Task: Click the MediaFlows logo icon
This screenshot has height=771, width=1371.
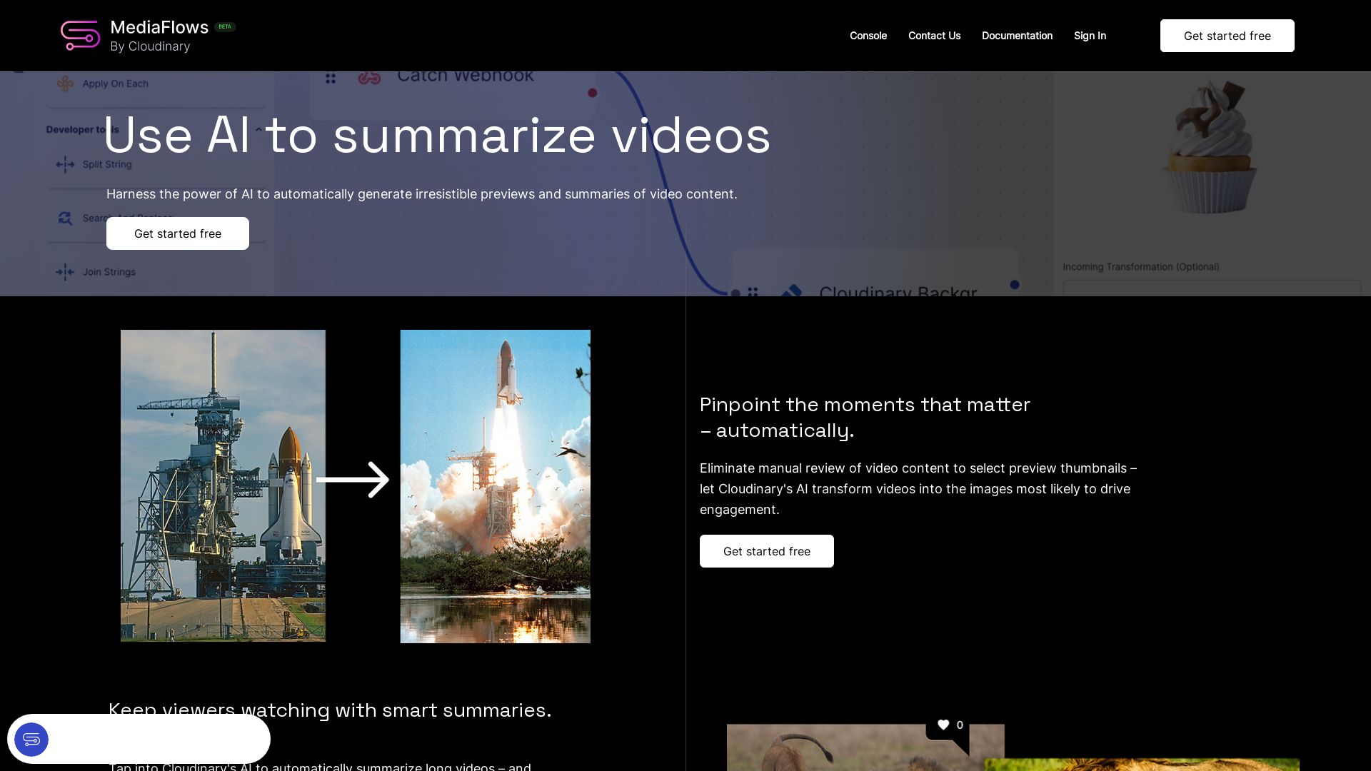Action: [x=80, y=35]
